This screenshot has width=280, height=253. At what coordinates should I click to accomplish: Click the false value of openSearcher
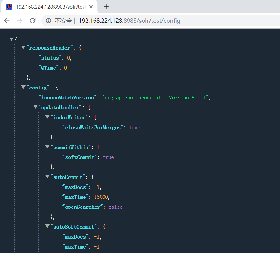coord(116,207)
